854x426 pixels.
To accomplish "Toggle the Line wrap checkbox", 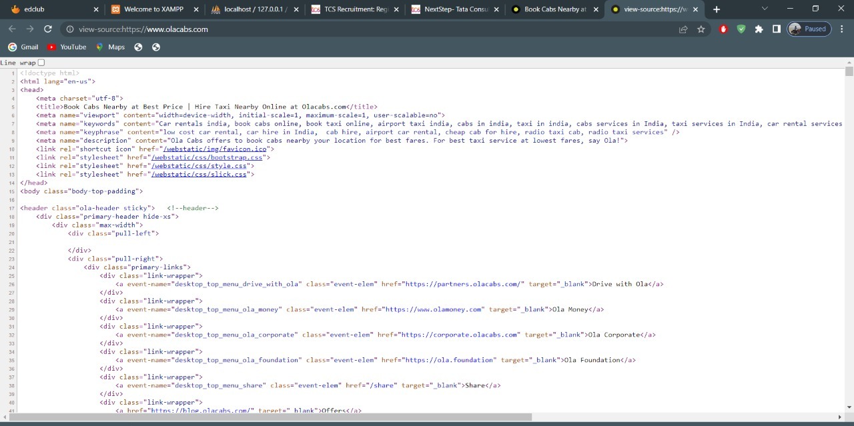I will pos(41,63).
